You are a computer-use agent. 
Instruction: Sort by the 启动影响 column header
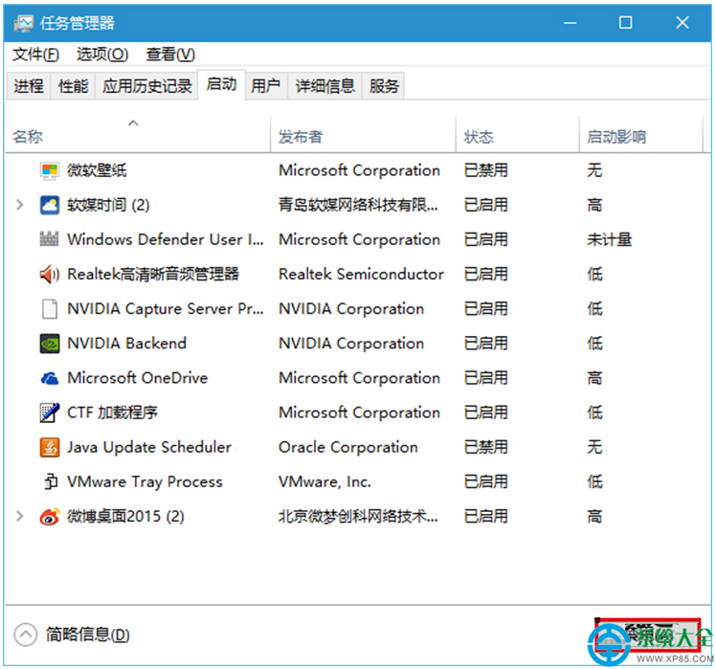[x=641, y=136]
